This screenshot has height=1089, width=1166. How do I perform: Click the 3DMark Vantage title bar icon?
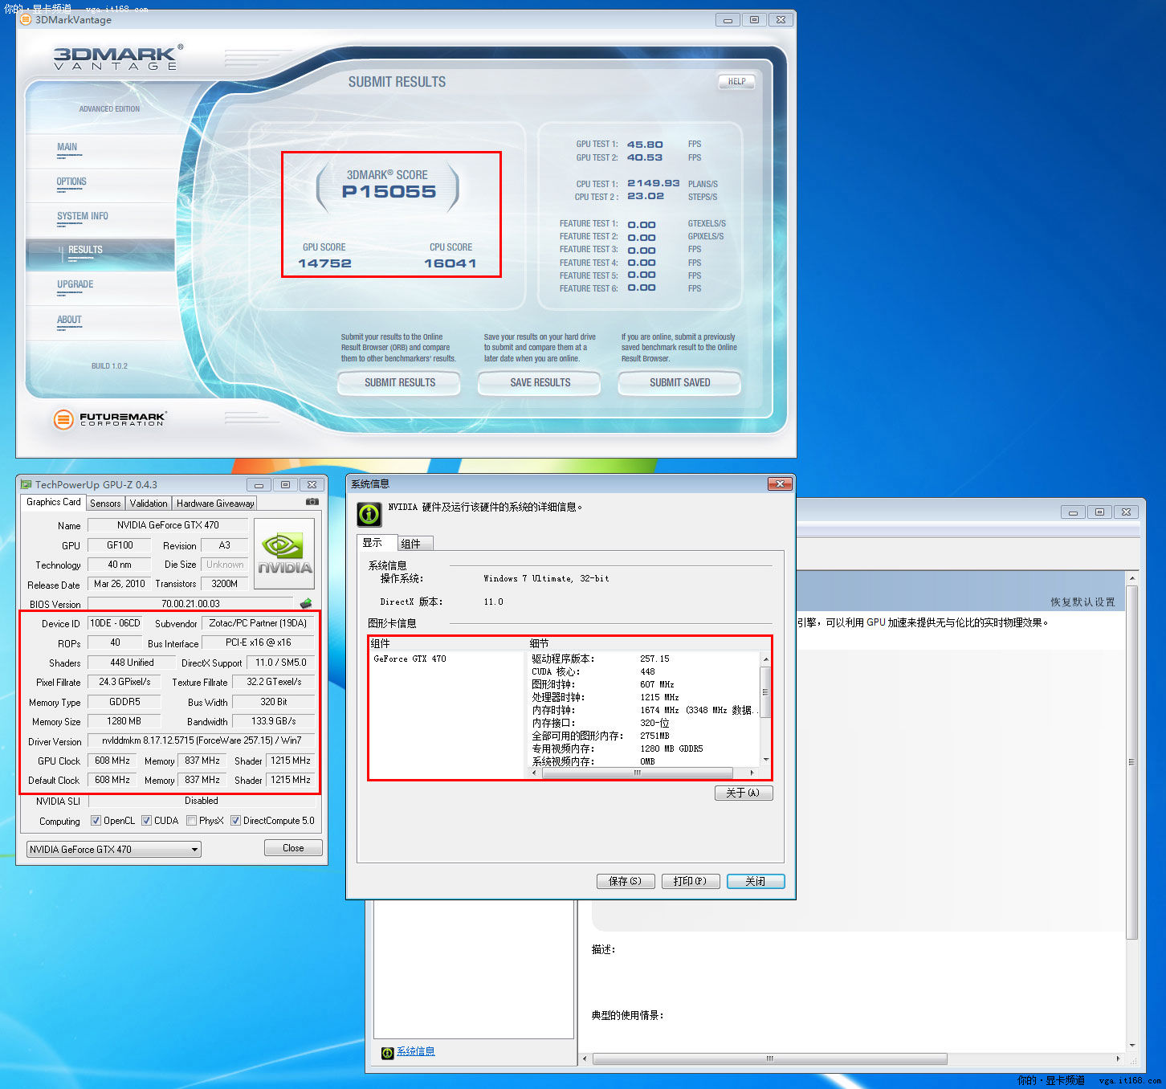26,19
